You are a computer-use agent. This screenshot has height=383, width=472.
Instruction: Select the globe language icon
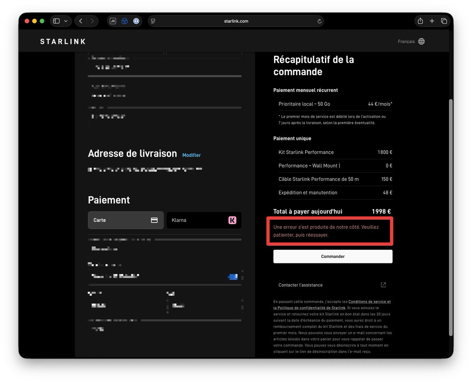tap(422, 41)
